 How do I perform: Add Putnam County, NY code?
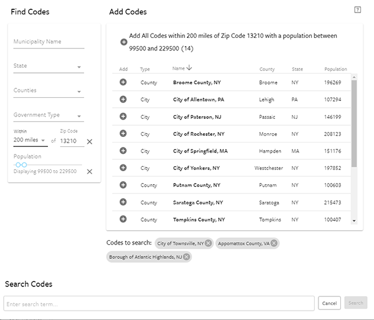(123, 185)
